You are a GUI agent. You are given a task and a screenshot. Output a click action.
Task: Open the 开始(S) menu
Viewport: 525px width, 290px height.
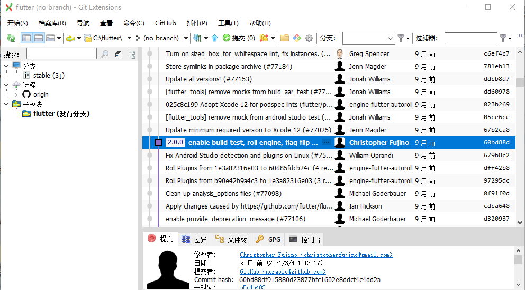pyautogui.click(x=17, y=23)
